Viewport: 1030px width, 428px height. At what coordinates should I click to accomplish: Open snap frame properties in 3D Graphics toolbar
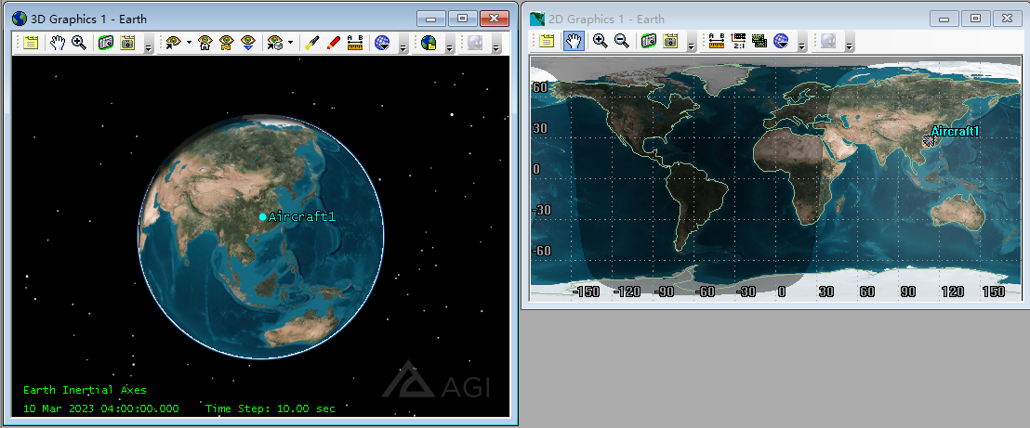126,44
